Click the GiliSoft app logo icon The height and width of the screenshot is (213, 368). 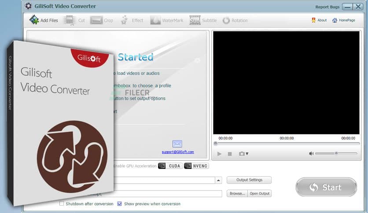point(29,6)
